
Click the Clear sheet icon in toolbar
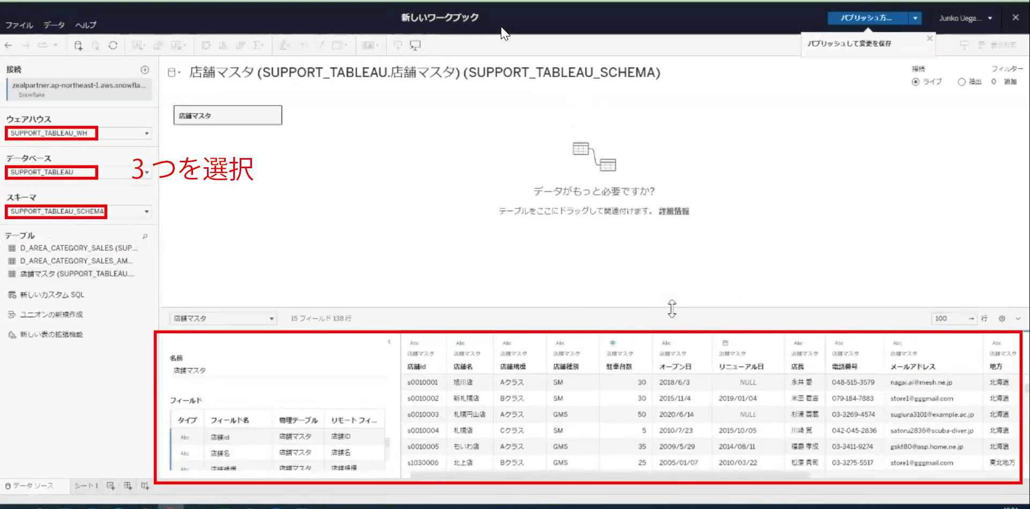pyautogui.click(x=178, y=46)
